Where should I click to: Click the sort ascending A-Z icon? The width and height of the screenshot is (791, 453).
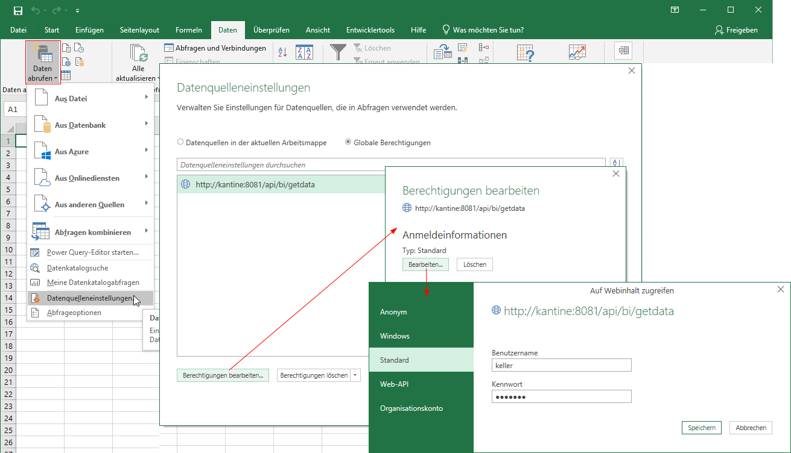point(282,52)
